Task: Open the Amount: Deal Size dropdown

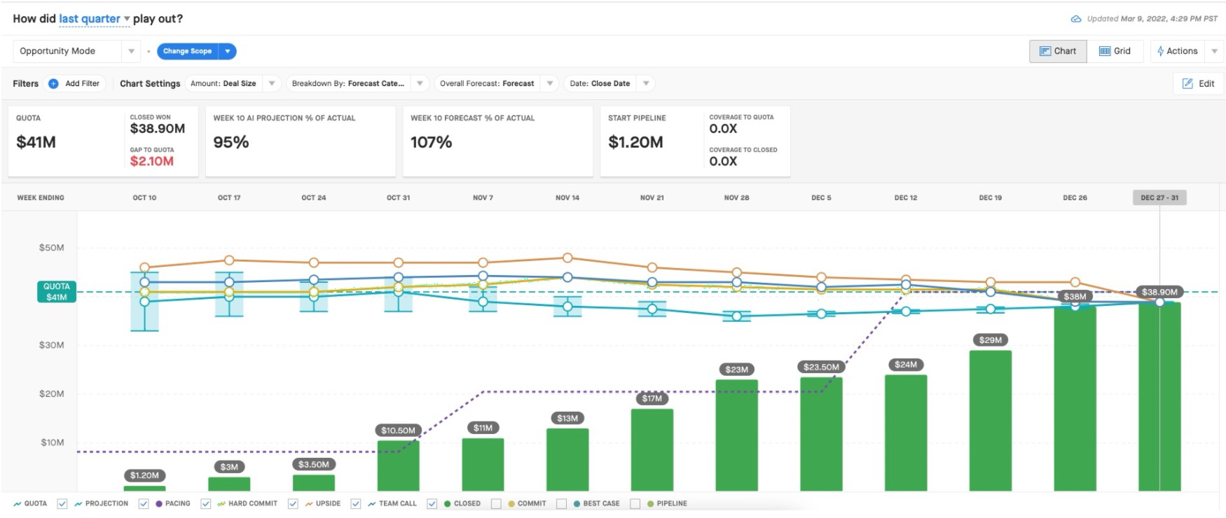Action: (x=234, y=83)
